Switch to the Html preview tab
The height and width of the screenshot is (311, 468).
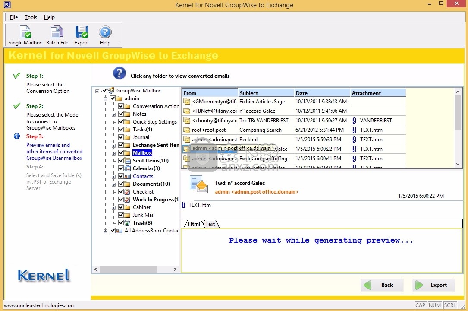click(x=194, y=224)
